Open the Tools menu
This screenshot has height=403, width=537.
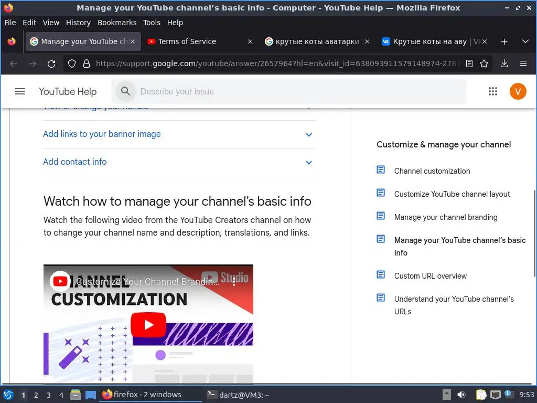click(152, 23)
